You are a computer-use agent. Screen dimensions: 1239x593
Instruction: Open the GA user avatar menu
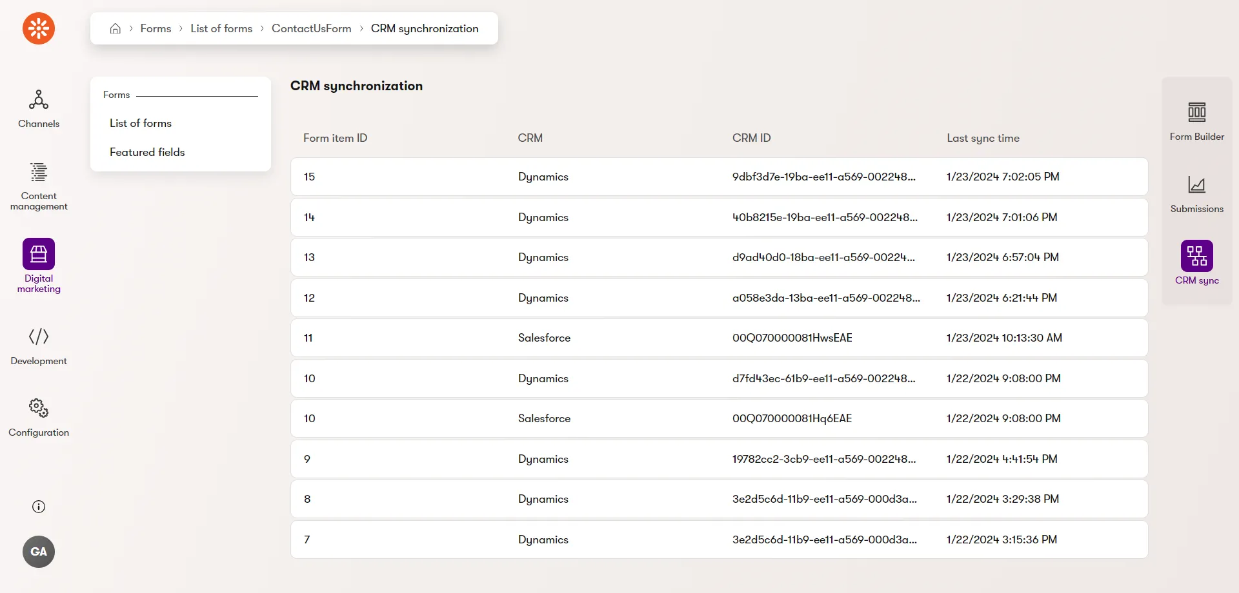coord(39,552)
